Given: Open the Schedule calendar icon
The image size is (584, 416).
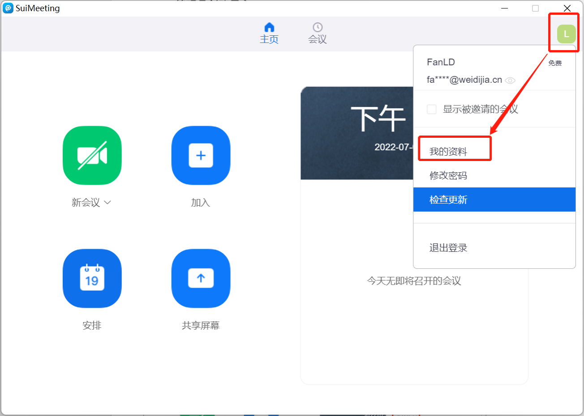Looking at the screenshot, I should tap(92, 278).
